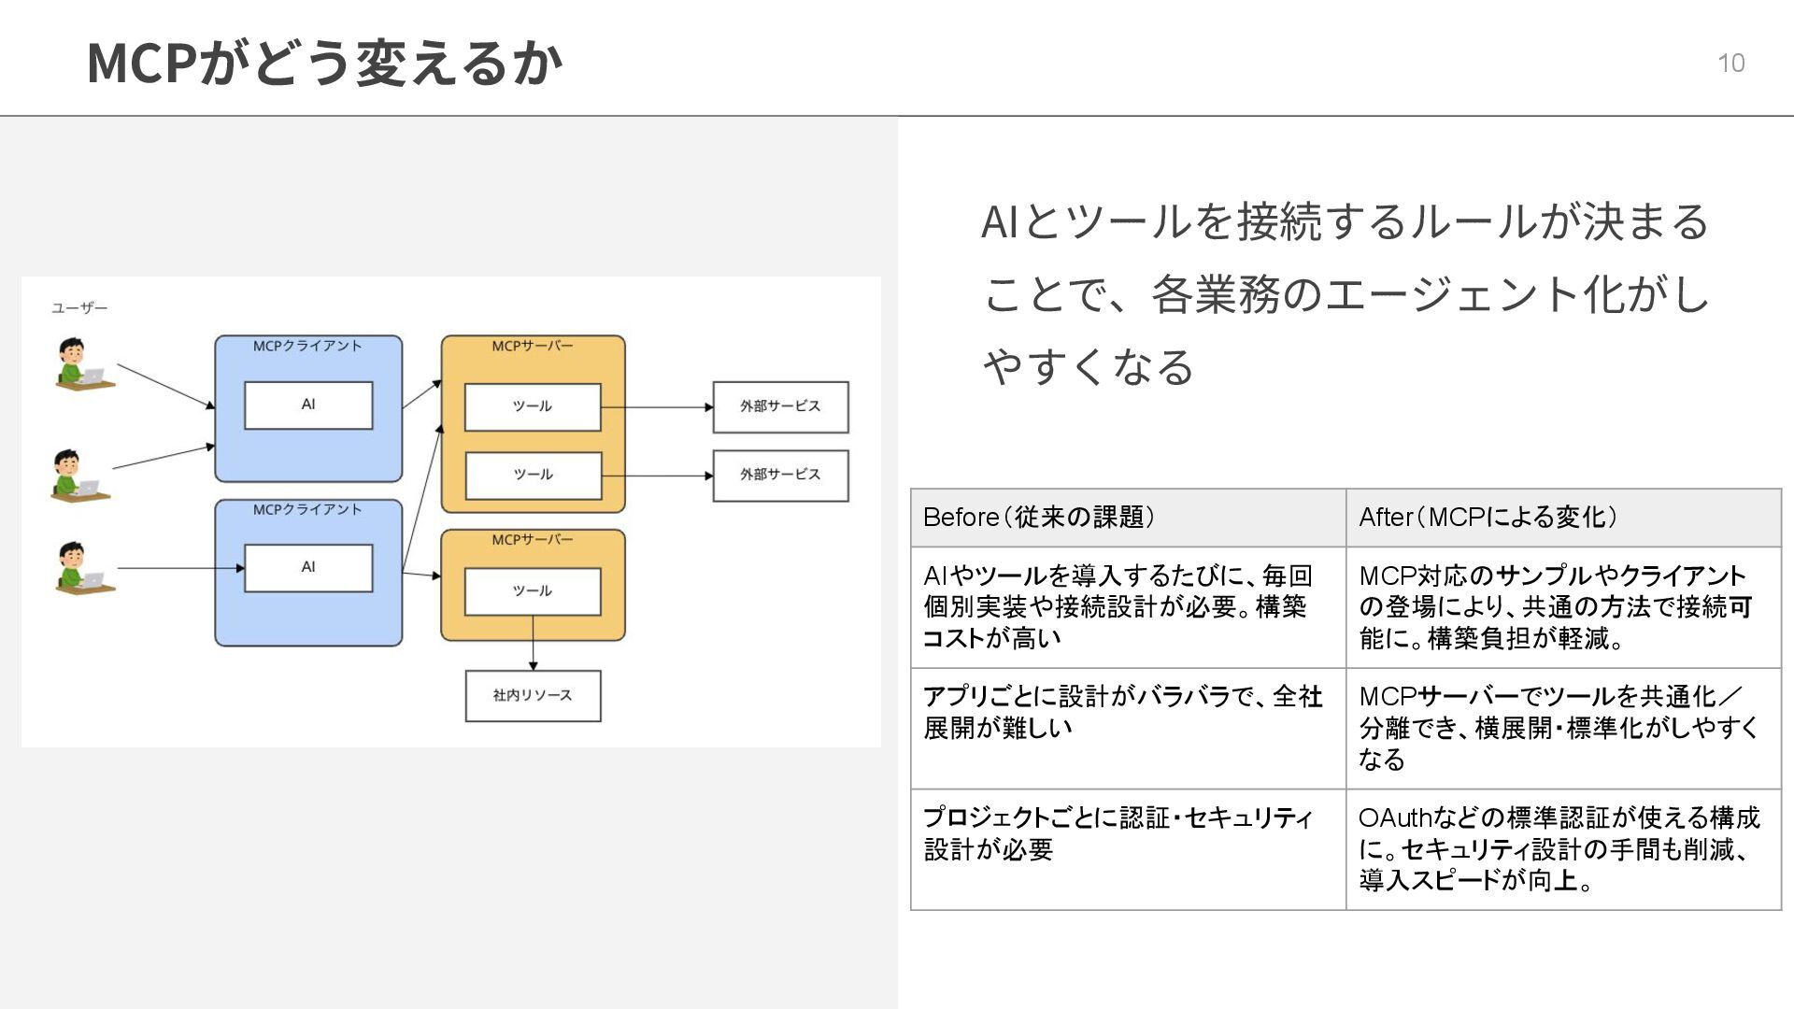Select the lower 外部サービス box
This screenshot has height=1009, width=1794.
tap(780, 476)
